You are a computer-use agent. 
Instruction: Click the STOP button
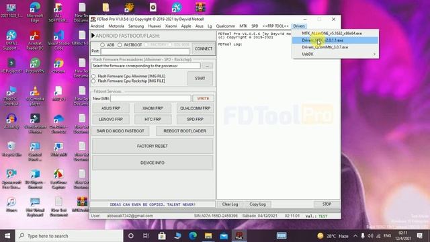pyautogui.click(x=327, y=204)
